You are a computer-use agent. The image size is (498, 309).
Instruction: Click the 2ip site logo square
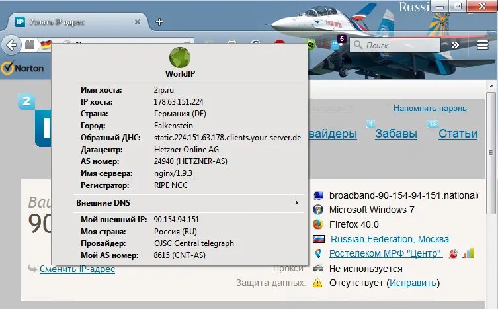point(26,101)
